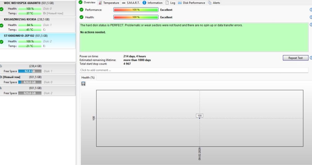Click the WDC temperature 37 °C bar
This screenshot has height=165, width=312.
tap(30, 13)
